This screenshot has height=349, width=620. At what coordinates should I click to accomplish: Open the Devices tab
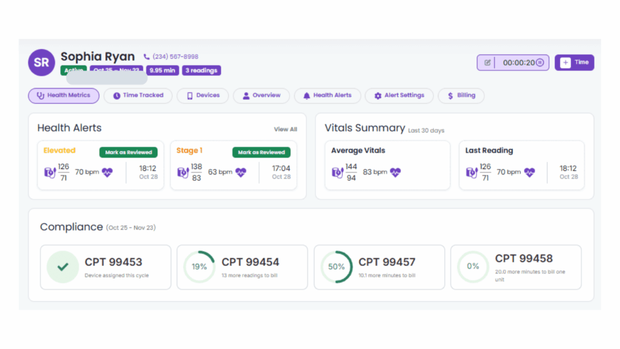(202, 96)
